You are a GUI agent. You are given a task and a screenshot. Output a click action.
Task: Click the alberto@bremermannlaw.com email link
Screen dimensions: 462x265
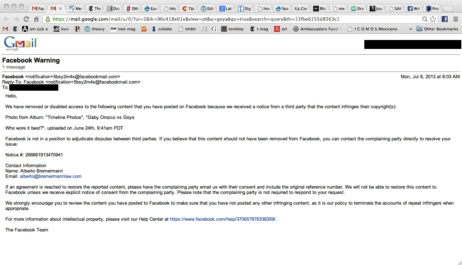click(x=50, y=176)
